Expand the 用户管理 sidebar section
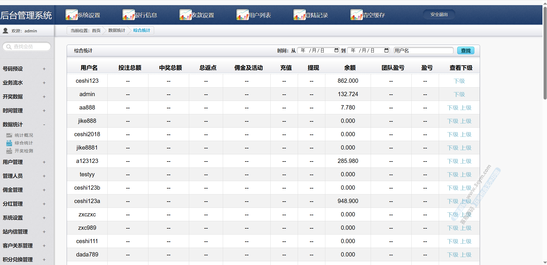The height and width of the screenshot is (265, 547). [44, 162]
